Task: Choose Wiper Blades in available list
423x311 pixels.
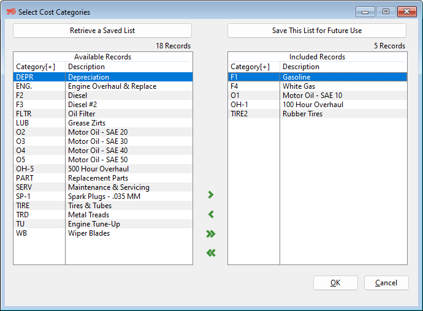Action: pyautogui.click(x=89, y=233)
